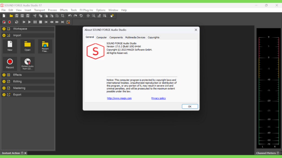Switch to the Computer tab
282x158 pixels.
point(102,37)
